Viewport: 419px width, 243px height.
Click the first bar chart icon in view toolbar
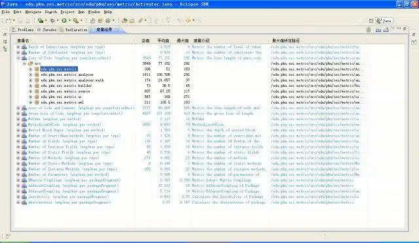tap(378, 30)
